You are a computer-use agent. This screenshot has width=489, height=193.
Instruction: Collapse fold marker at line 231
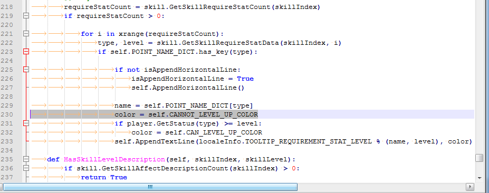coord(26,123)
